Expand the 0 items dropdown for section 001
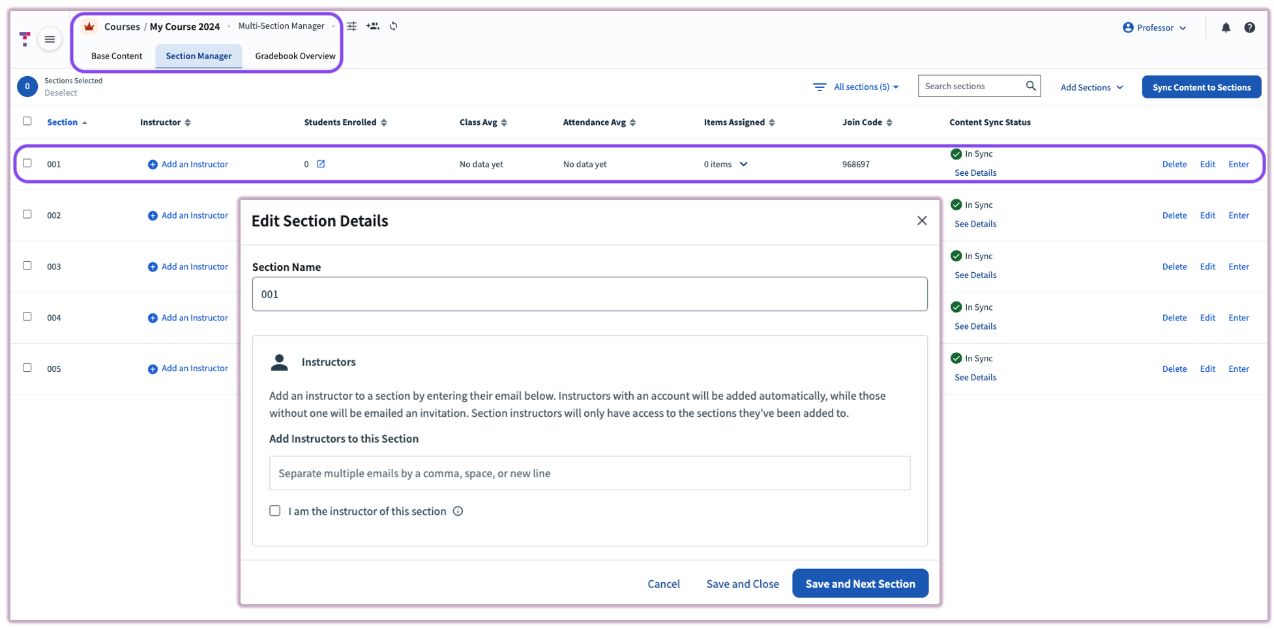 [x=744, y=164]
